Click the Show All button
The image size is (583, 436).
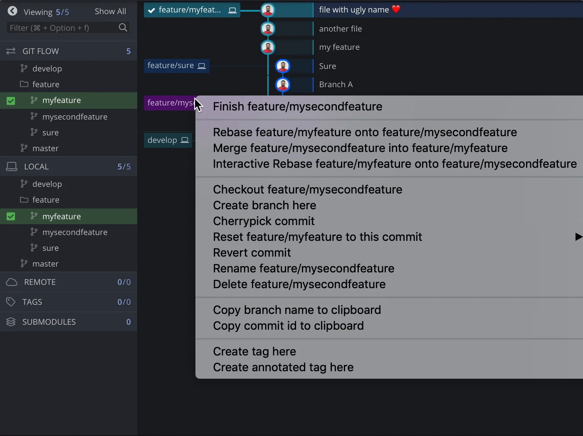(110, 11)
